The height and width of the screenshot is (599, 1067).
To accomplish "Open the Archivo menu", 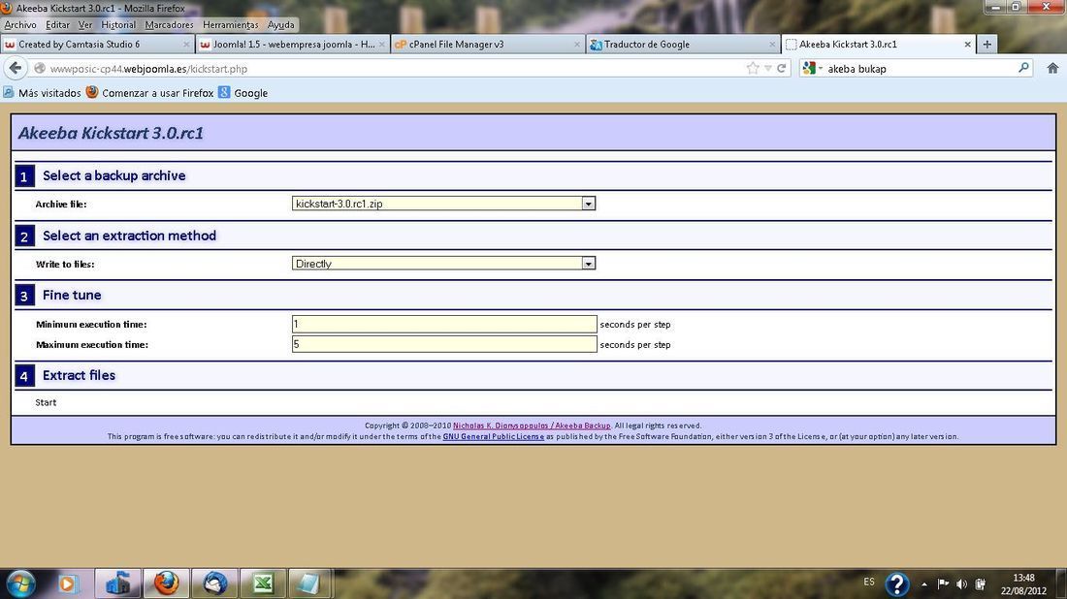I will click(x=20, y=25).
